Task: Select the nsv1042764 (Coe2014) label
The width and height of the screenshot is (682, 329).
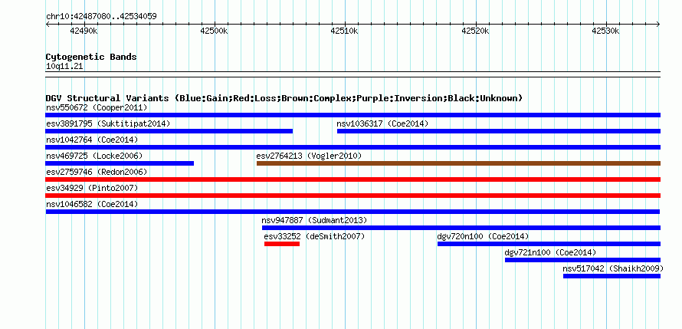Action: pos(92,140)
